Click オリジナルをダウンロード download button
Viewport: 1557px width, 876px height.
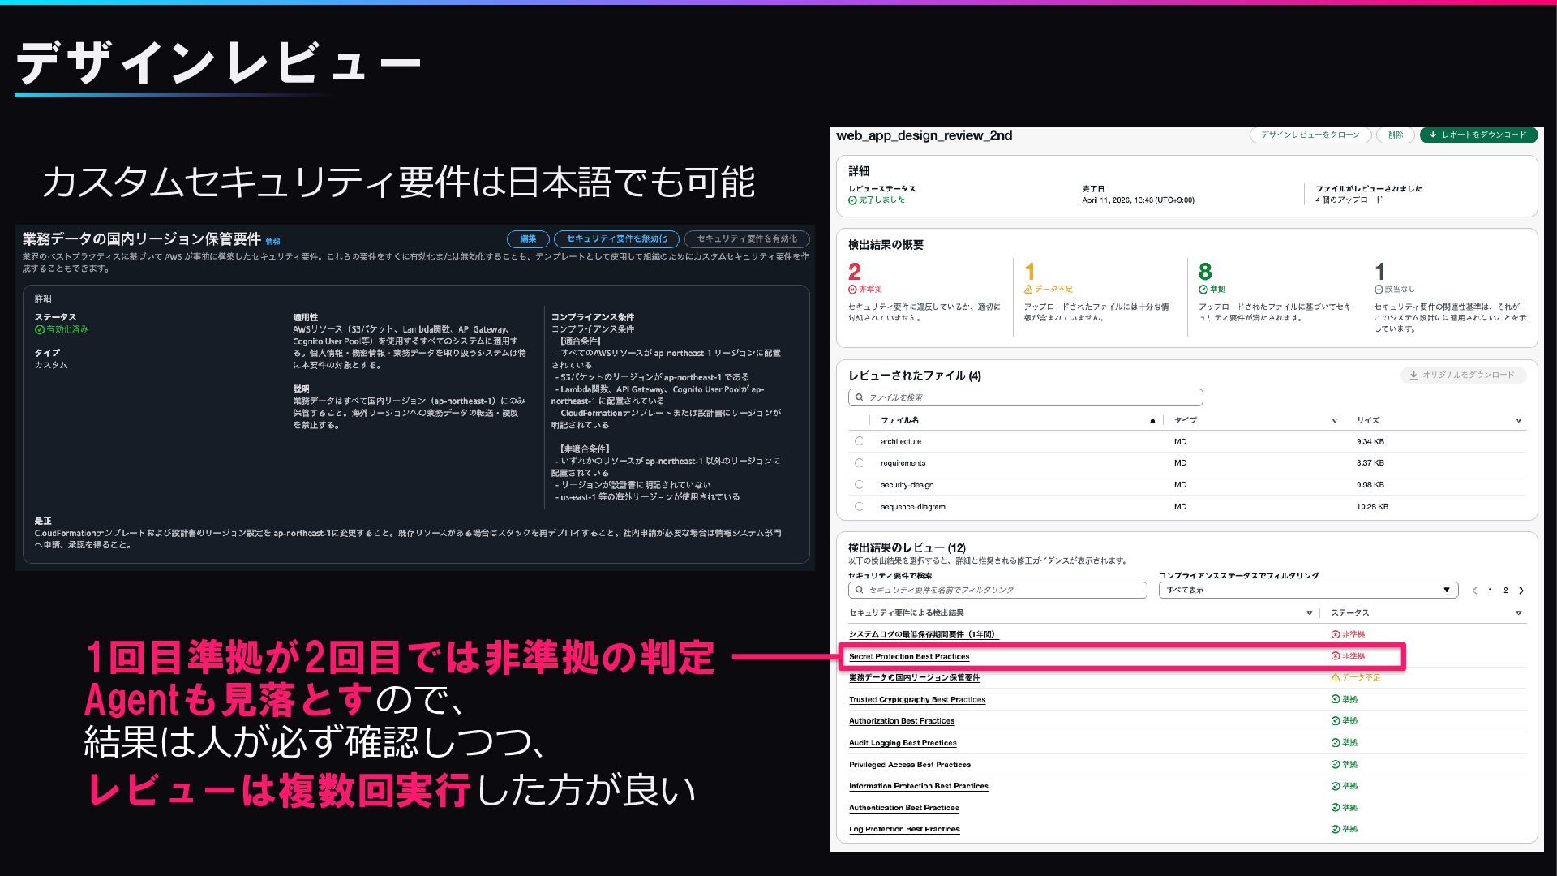tap(1463, 375)
